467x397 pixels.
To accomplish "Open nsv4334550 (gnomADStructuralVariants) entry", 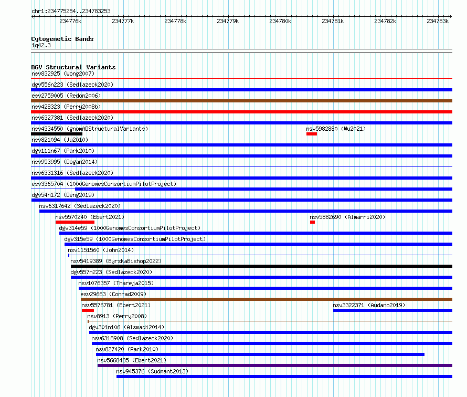I will click(x=90, y=129).
